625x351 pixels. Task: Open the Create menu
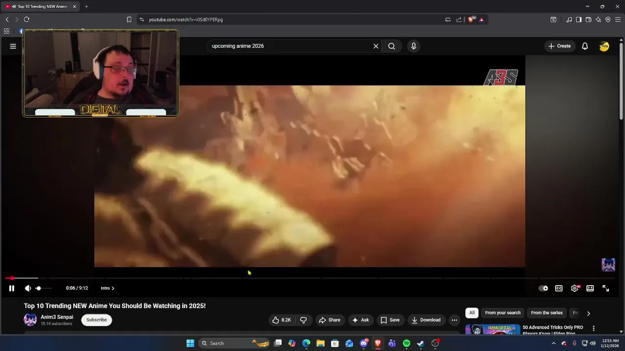click(560, 46)
